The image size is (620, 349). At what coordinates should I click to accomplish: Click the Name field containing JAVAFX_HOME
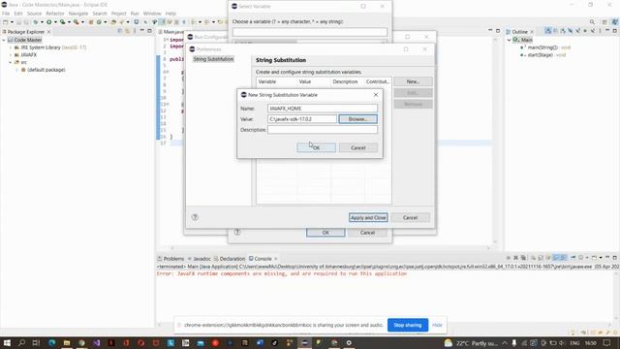coord(323,108)
